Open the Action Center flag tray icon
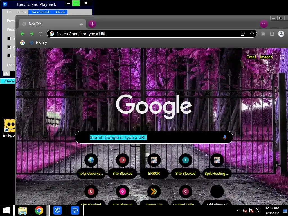288x216 pixels. click(x=251, y=210)
